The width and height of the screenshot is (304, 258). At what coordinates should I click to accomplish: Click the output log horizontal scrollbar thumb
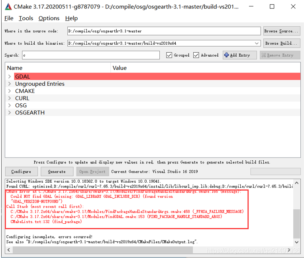point(103,250)
